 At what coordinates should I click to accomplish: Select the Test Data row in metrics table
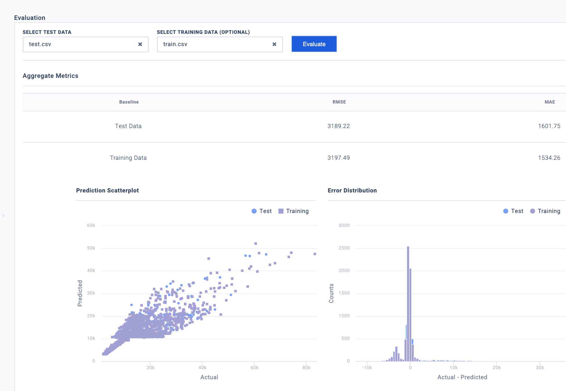[x=129, y=126]
